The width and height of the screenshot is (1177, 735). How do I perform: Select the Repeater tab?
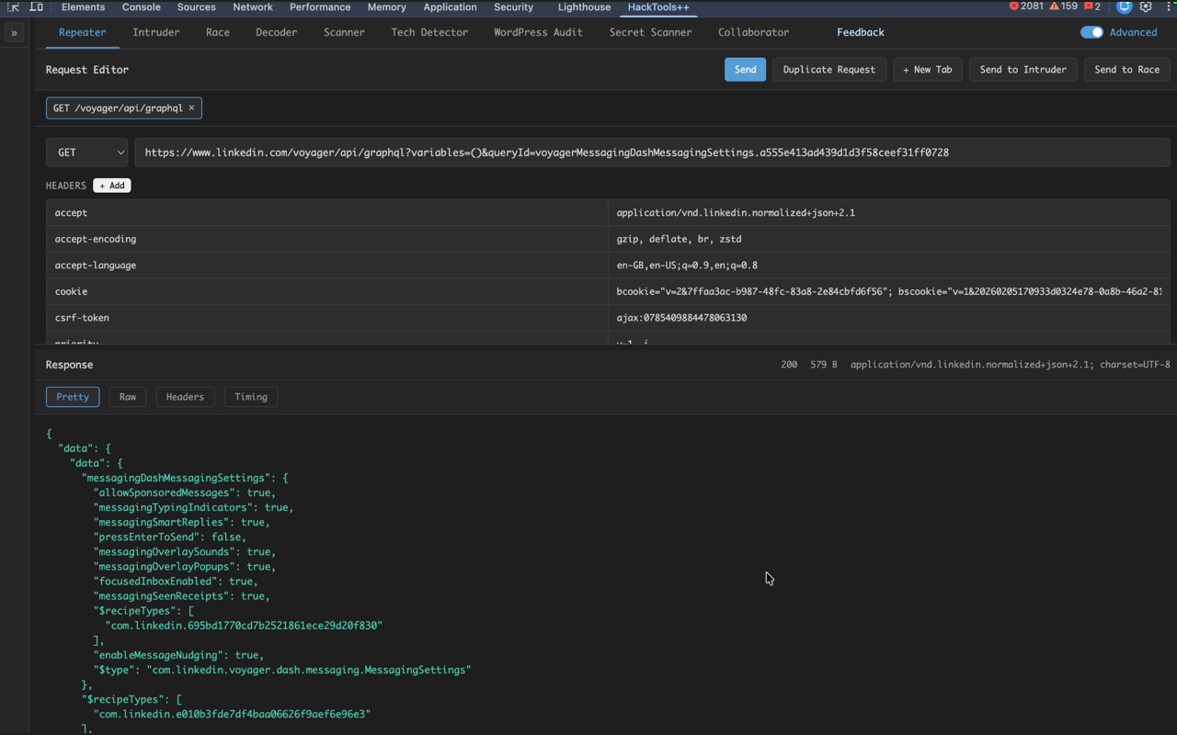pos(83,32)
